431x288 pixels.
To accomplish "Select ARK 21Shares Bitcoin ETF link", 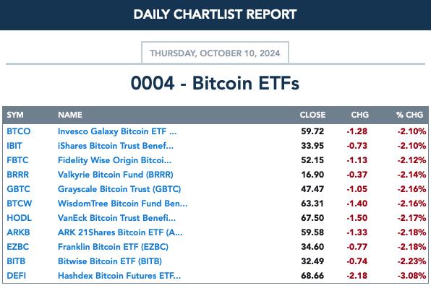I will point(120,232).
